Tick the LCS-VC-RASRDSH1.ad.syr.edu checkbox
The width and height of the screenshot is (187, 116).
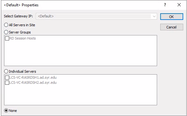(7, 77)
